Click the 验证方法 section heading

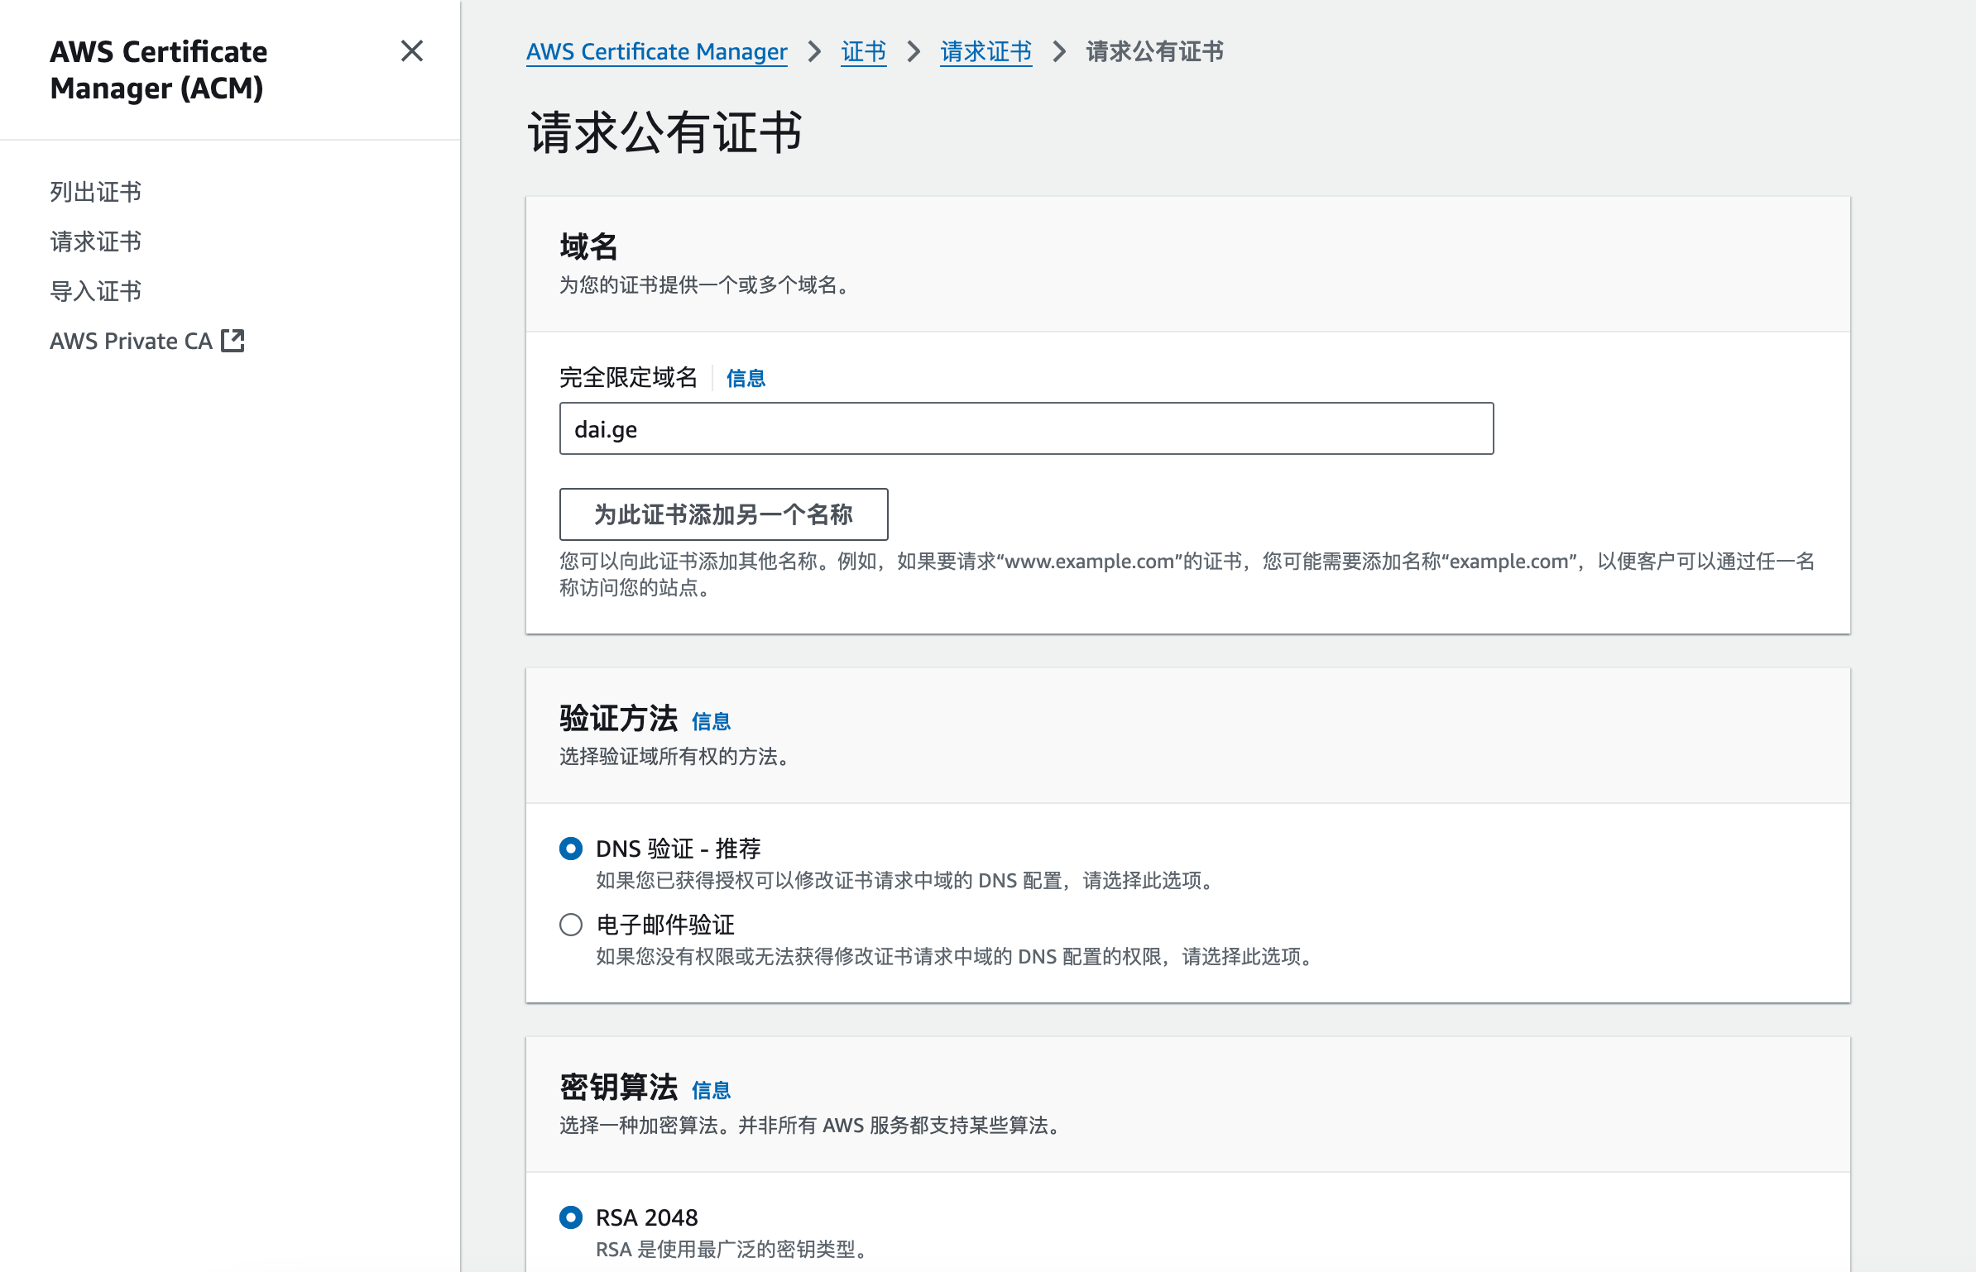618,718
